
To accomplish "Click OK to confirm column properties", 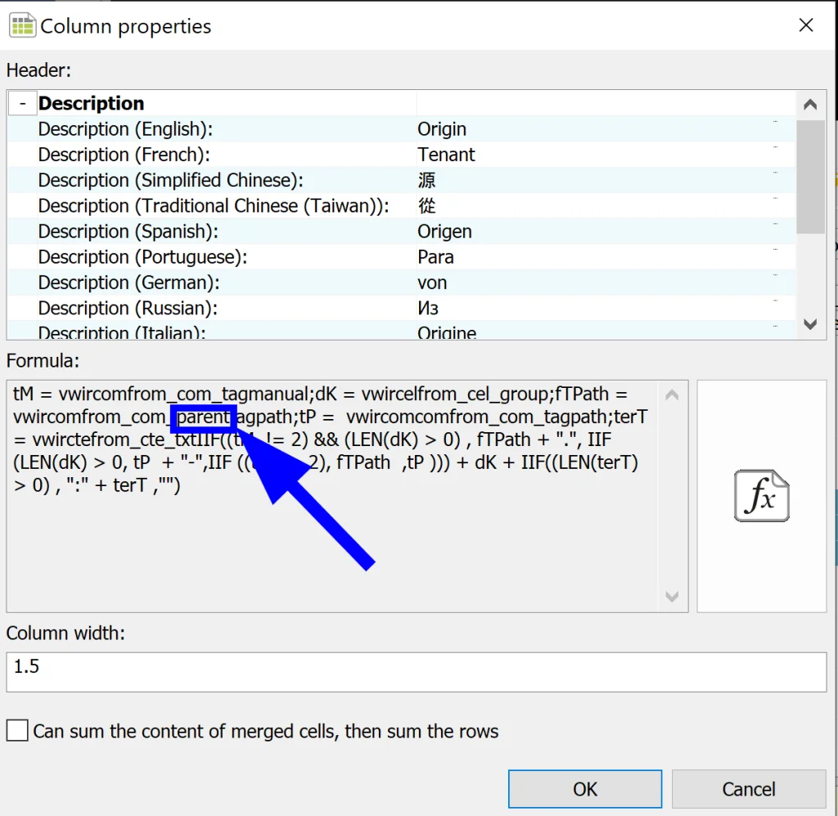I will 585,789.
